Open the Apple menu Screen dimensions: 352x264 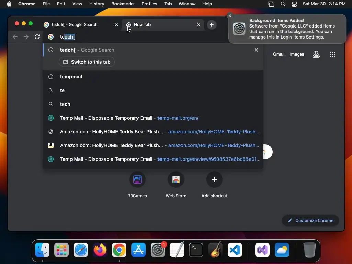[9, 4]
